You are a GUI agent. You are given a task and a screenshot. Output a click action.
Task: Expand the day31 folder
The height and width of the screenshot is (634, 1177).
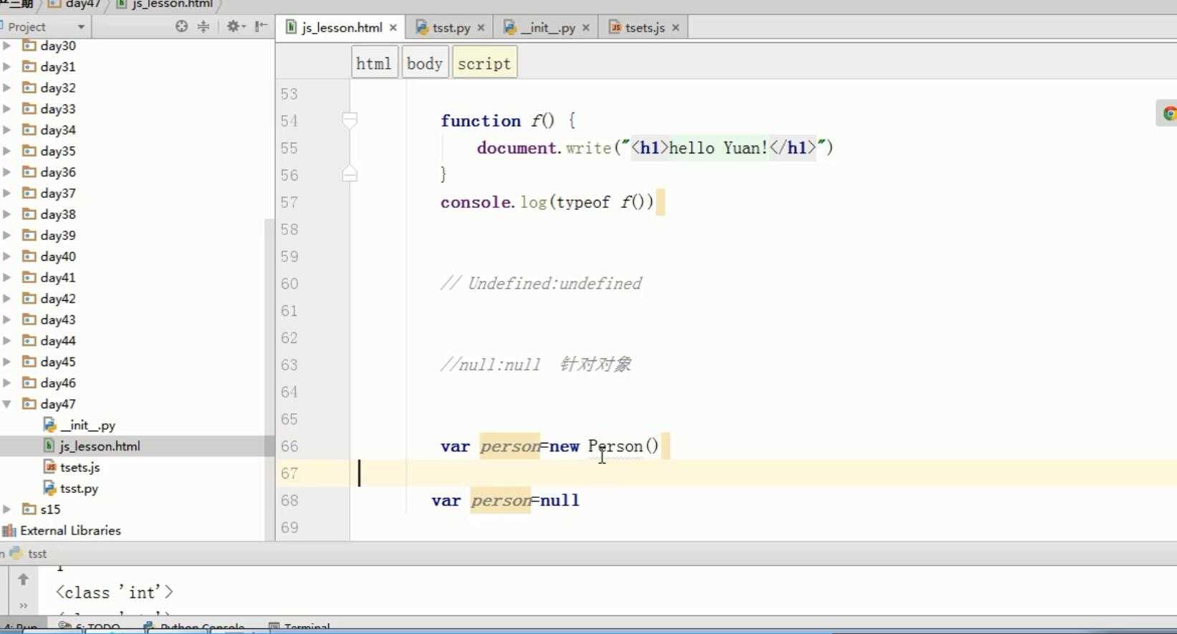tap(6, 67)
